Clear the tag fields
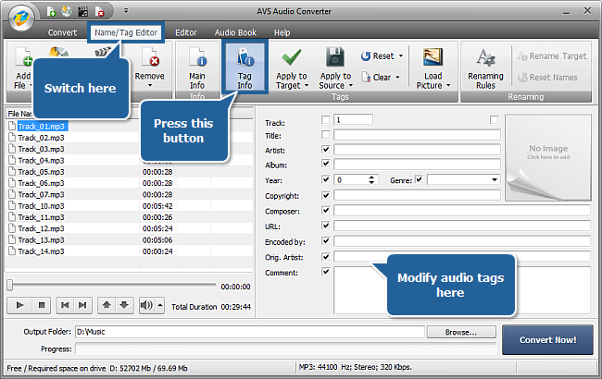Screen dimensions: 602x379 click(376, 77)
